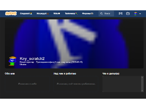Open the Wiki link in the navigation bar
This screenshot has height=109, width=146.
tap(57, 14)
